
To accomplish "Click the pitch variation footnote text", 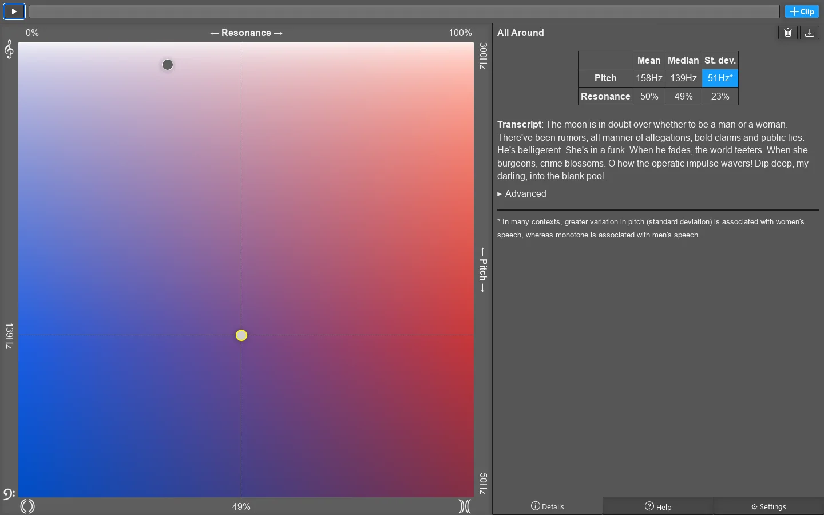I will click(x=651, y=228).
